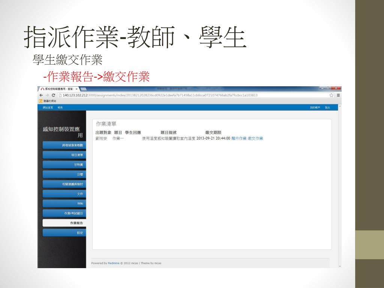Open 報表 in the top menu
This screenshot has width=384, height=288.
coord(60,108)
